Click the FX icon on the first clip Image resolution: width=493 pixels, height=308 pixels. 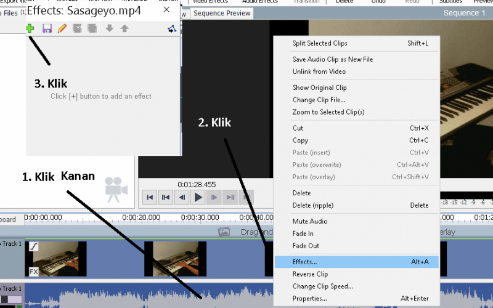click(34, 271)
